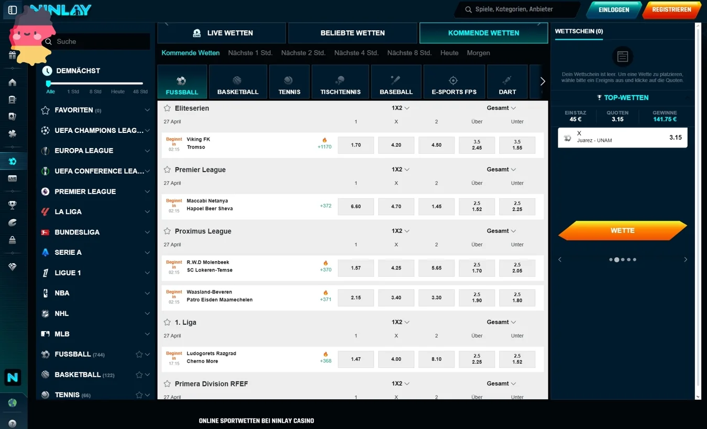Click the globe language icon
Viewport: 707px width, 429px height.
click(13, 403)
